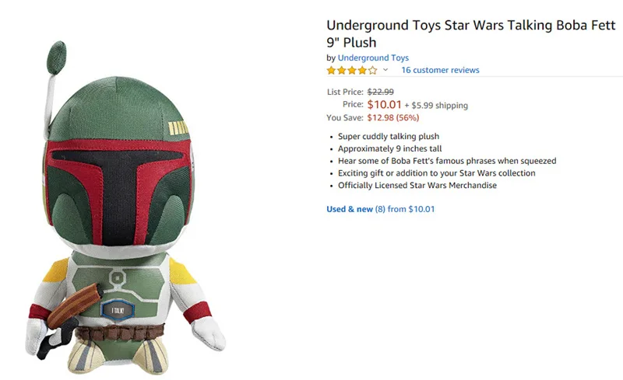Click the struck-through $22.99 list price

pos(380,92)
